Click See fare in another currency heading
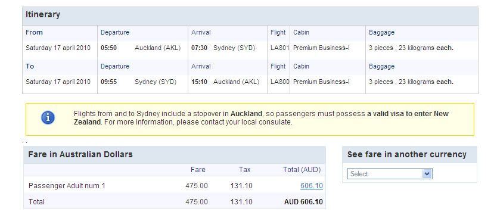Screen dimensions: 494x218 click(x=407, y=154)
